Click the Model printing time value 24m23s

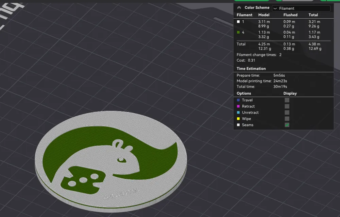point(280,81)
